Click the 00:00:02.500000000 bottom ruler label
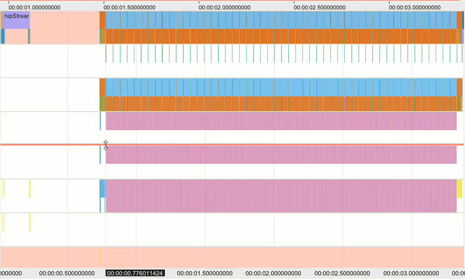The image size is (465, 279). click(342, 273)
